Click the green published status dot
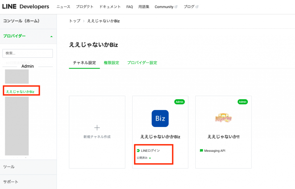This screenshot has height=189, width=295. (150, 158)
